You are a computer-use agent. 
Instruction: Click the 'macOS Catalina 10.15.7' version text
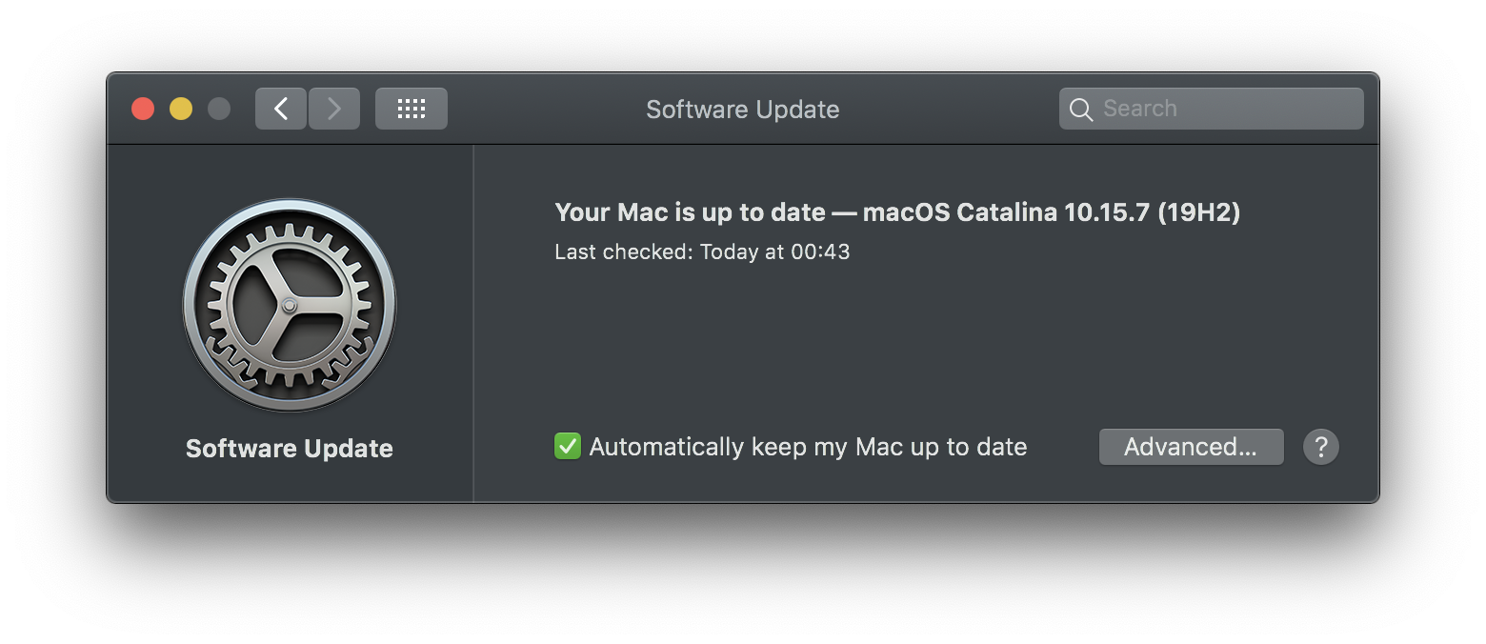pos(1006,211)
